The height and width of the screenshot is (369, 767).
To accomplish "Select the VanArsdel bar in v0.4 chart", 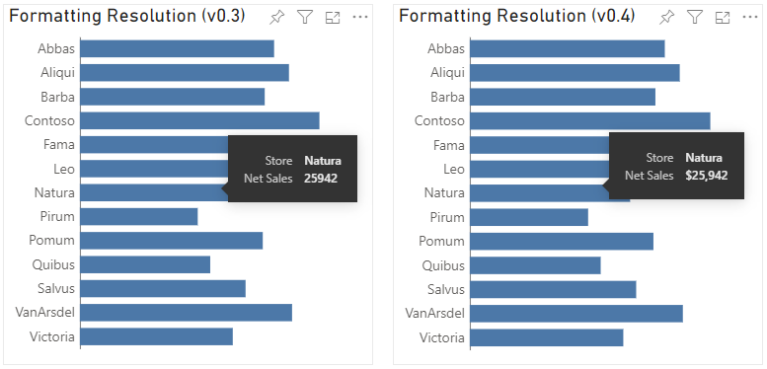I will pos(576,314).
